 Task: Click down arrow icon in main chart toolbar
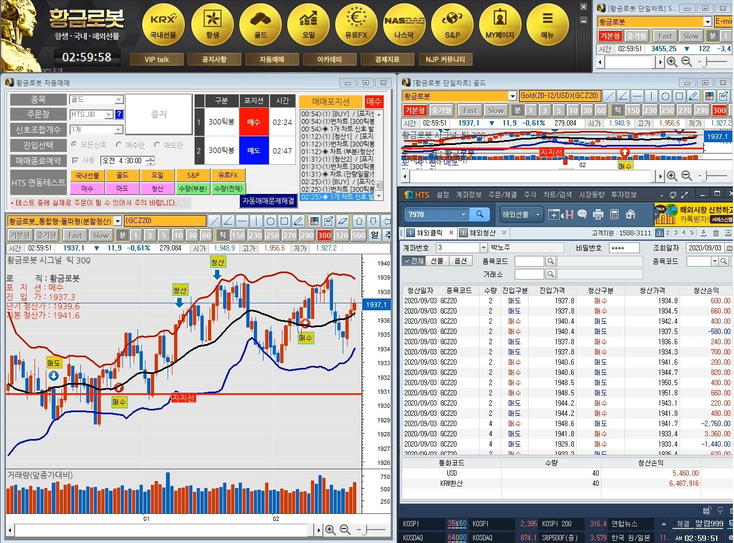(x=373, y=221)
